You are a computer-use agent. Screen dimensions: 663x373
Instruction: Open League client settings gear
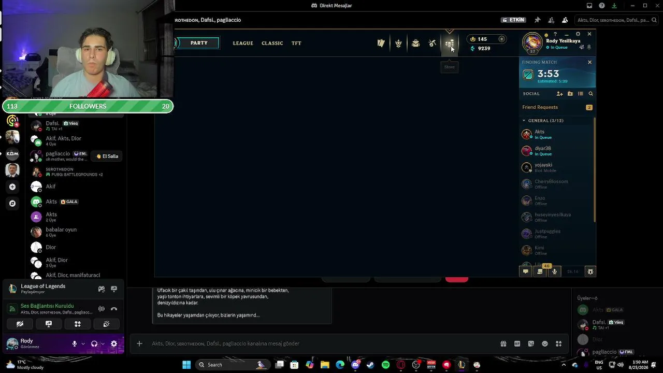pos(578,34)
